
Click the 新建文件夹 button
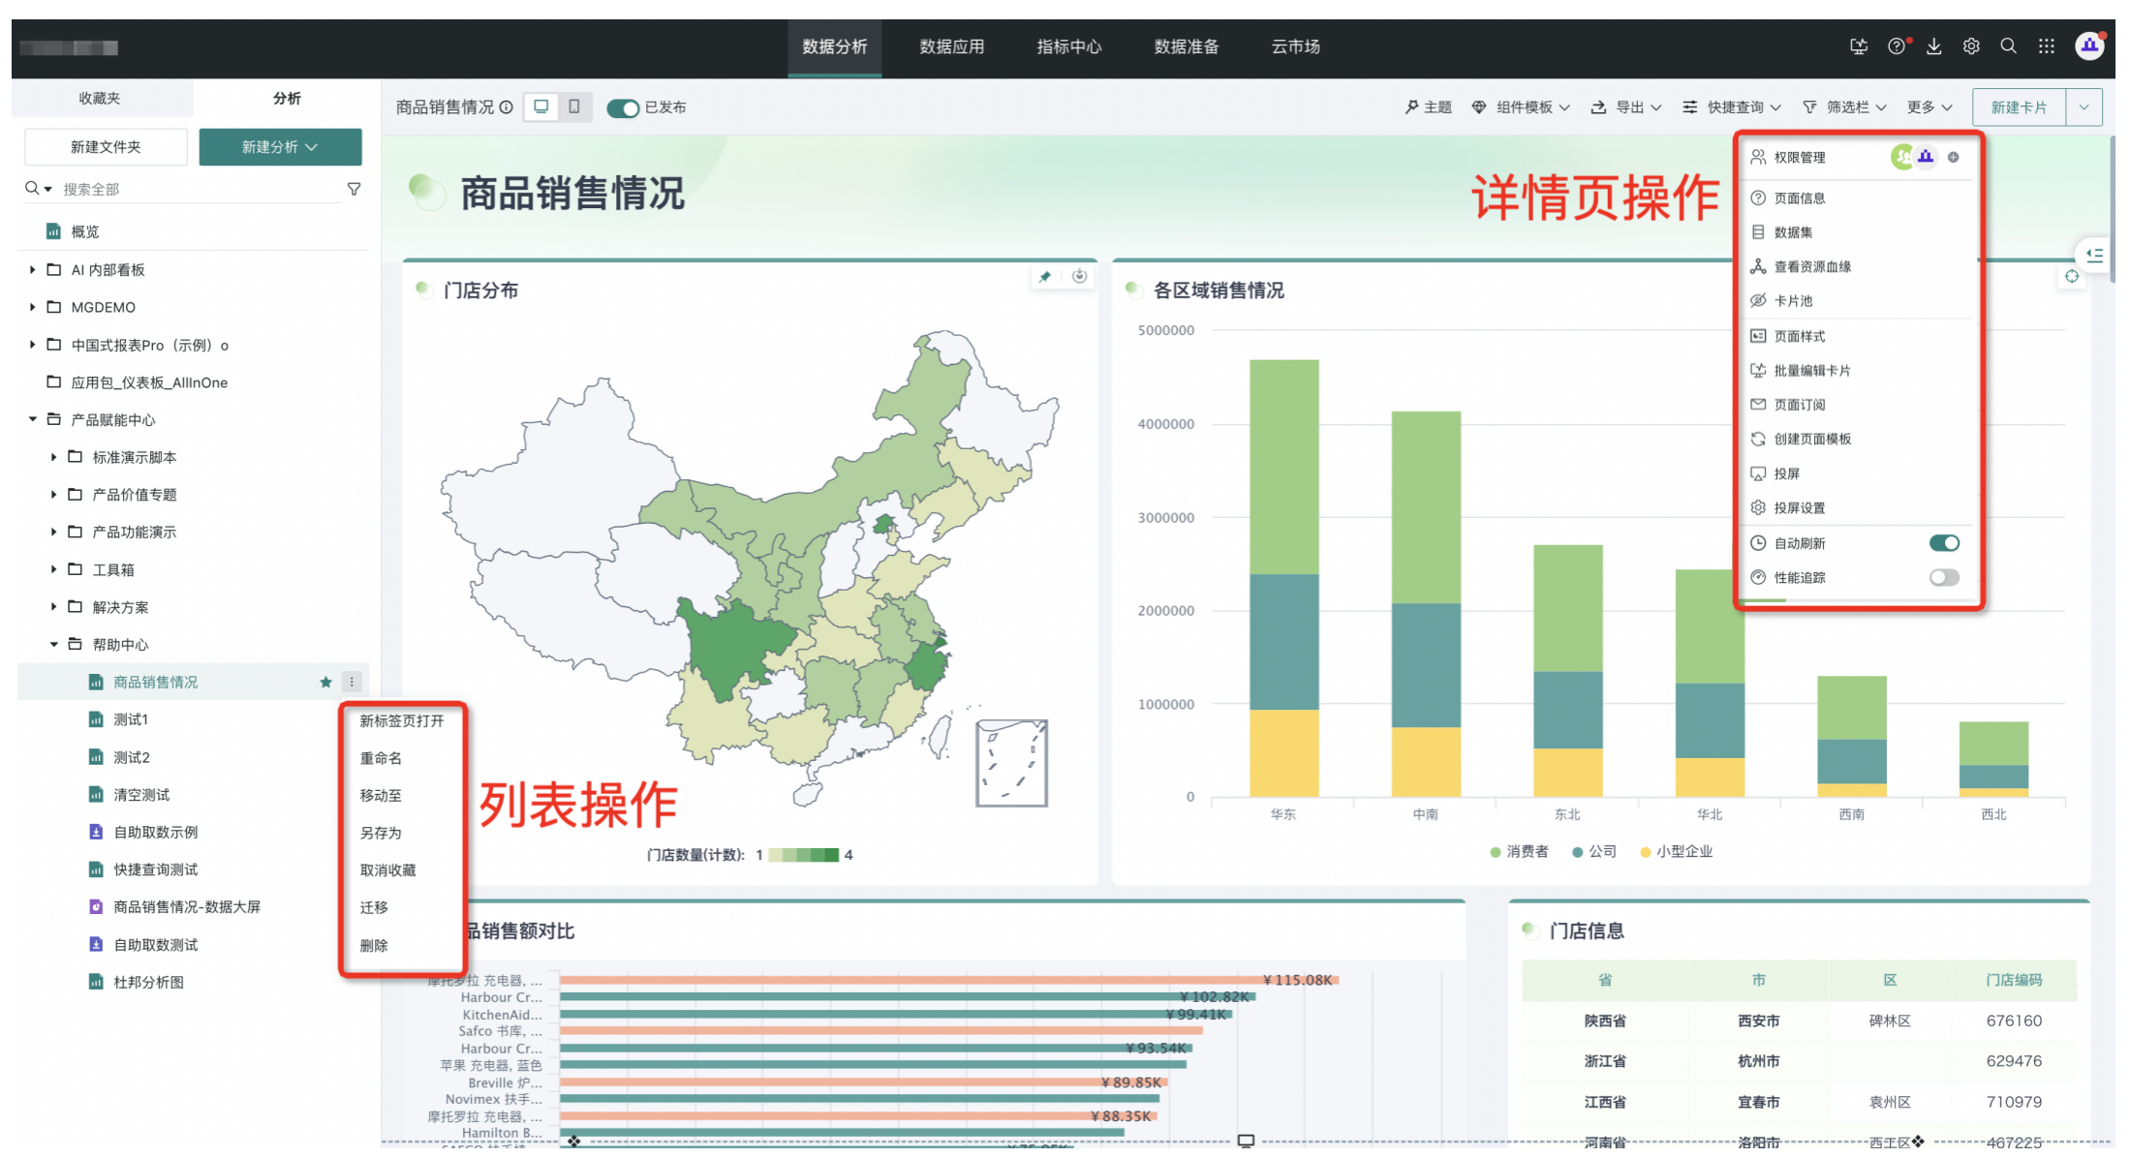(106, 147)
